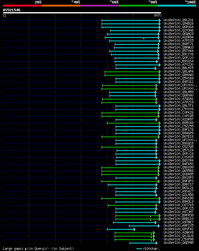Screen dimensions: 199x251
Task: Click the UniRef100_Q5VS69 label
Action: click(x=178, y=78)
